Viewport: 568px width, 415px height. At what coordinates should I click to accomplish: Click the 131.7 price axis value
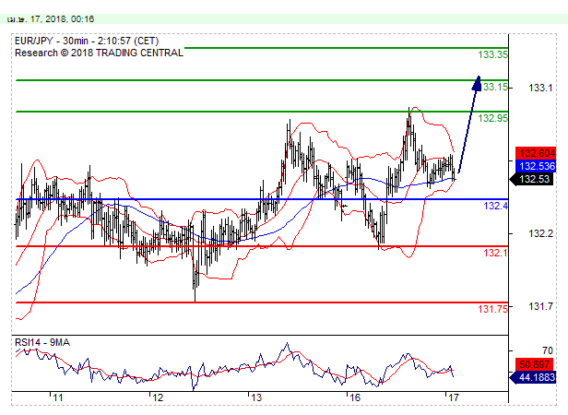coord(540,306)
